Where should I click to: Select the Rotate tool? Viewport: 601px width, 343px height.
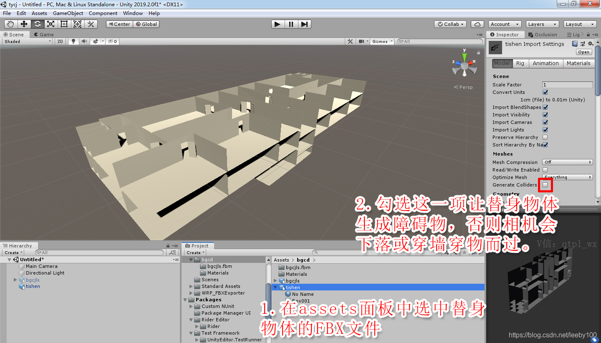(x=37, y=24)
